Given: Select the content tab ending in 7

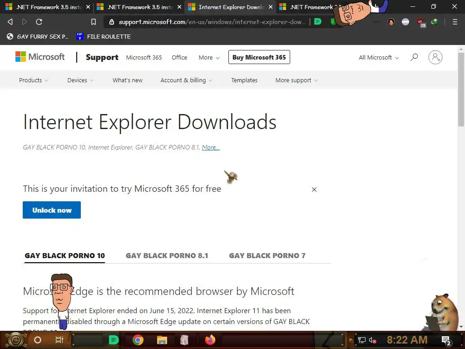Looking at the screenshot, I should (267, 255).
